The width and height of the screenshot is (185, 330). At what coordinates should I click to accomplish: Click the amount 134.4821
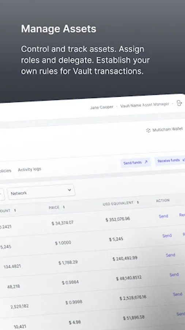[12, 267]
